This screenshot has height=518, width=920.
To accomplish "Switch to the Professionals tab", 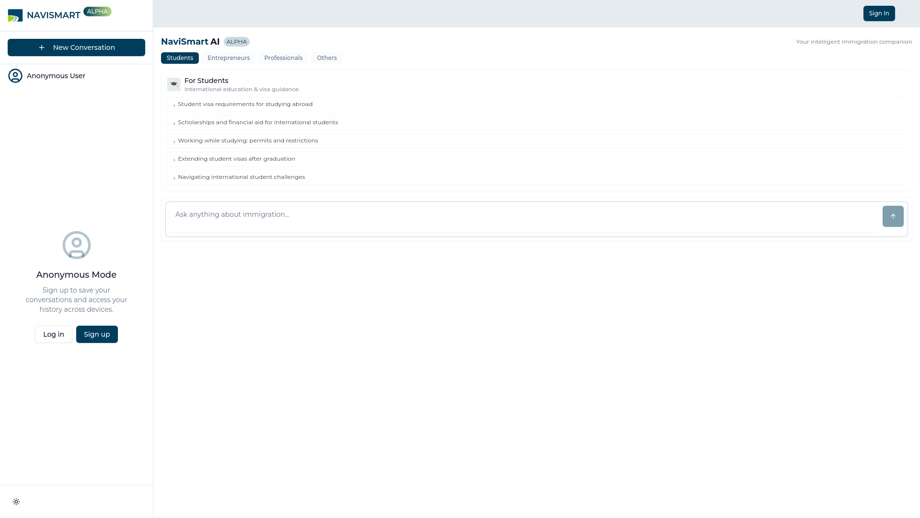I will click(283, 58).
